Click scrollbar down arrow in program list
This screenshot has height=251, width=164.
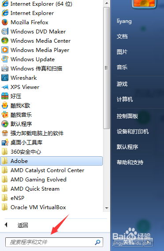[106, 208]
